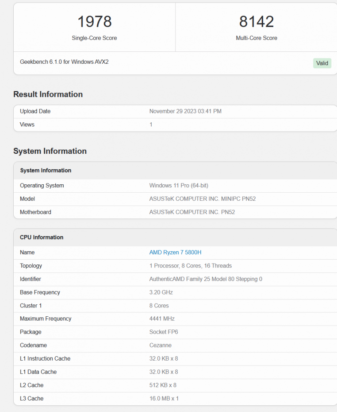Select the Windows 11 Pro (64-bit) value
Viewport: 337px width, 412px height.
click(x=185, y=186)
